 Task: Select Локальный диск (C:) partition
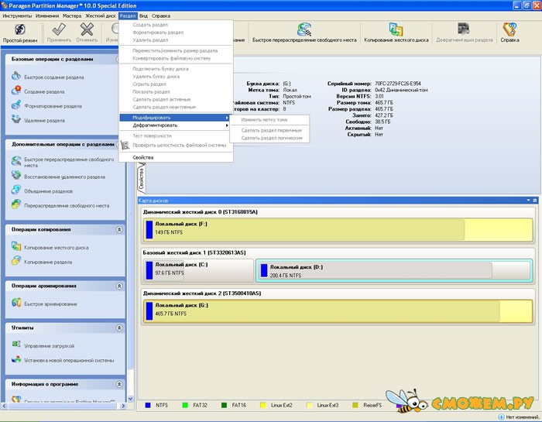[198, 270]
